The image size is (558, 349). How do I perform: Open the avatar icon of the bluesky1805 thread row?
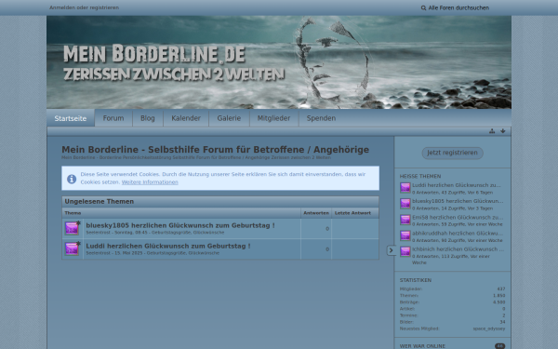pyautogui.click(x=72, y=228)
